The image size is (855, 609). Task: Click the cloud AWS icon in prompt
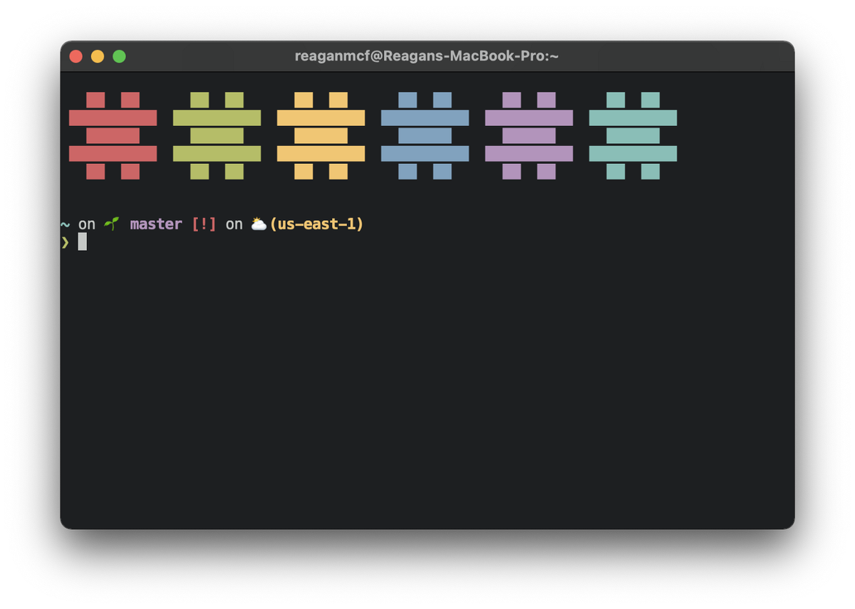[x=258, y=224]
